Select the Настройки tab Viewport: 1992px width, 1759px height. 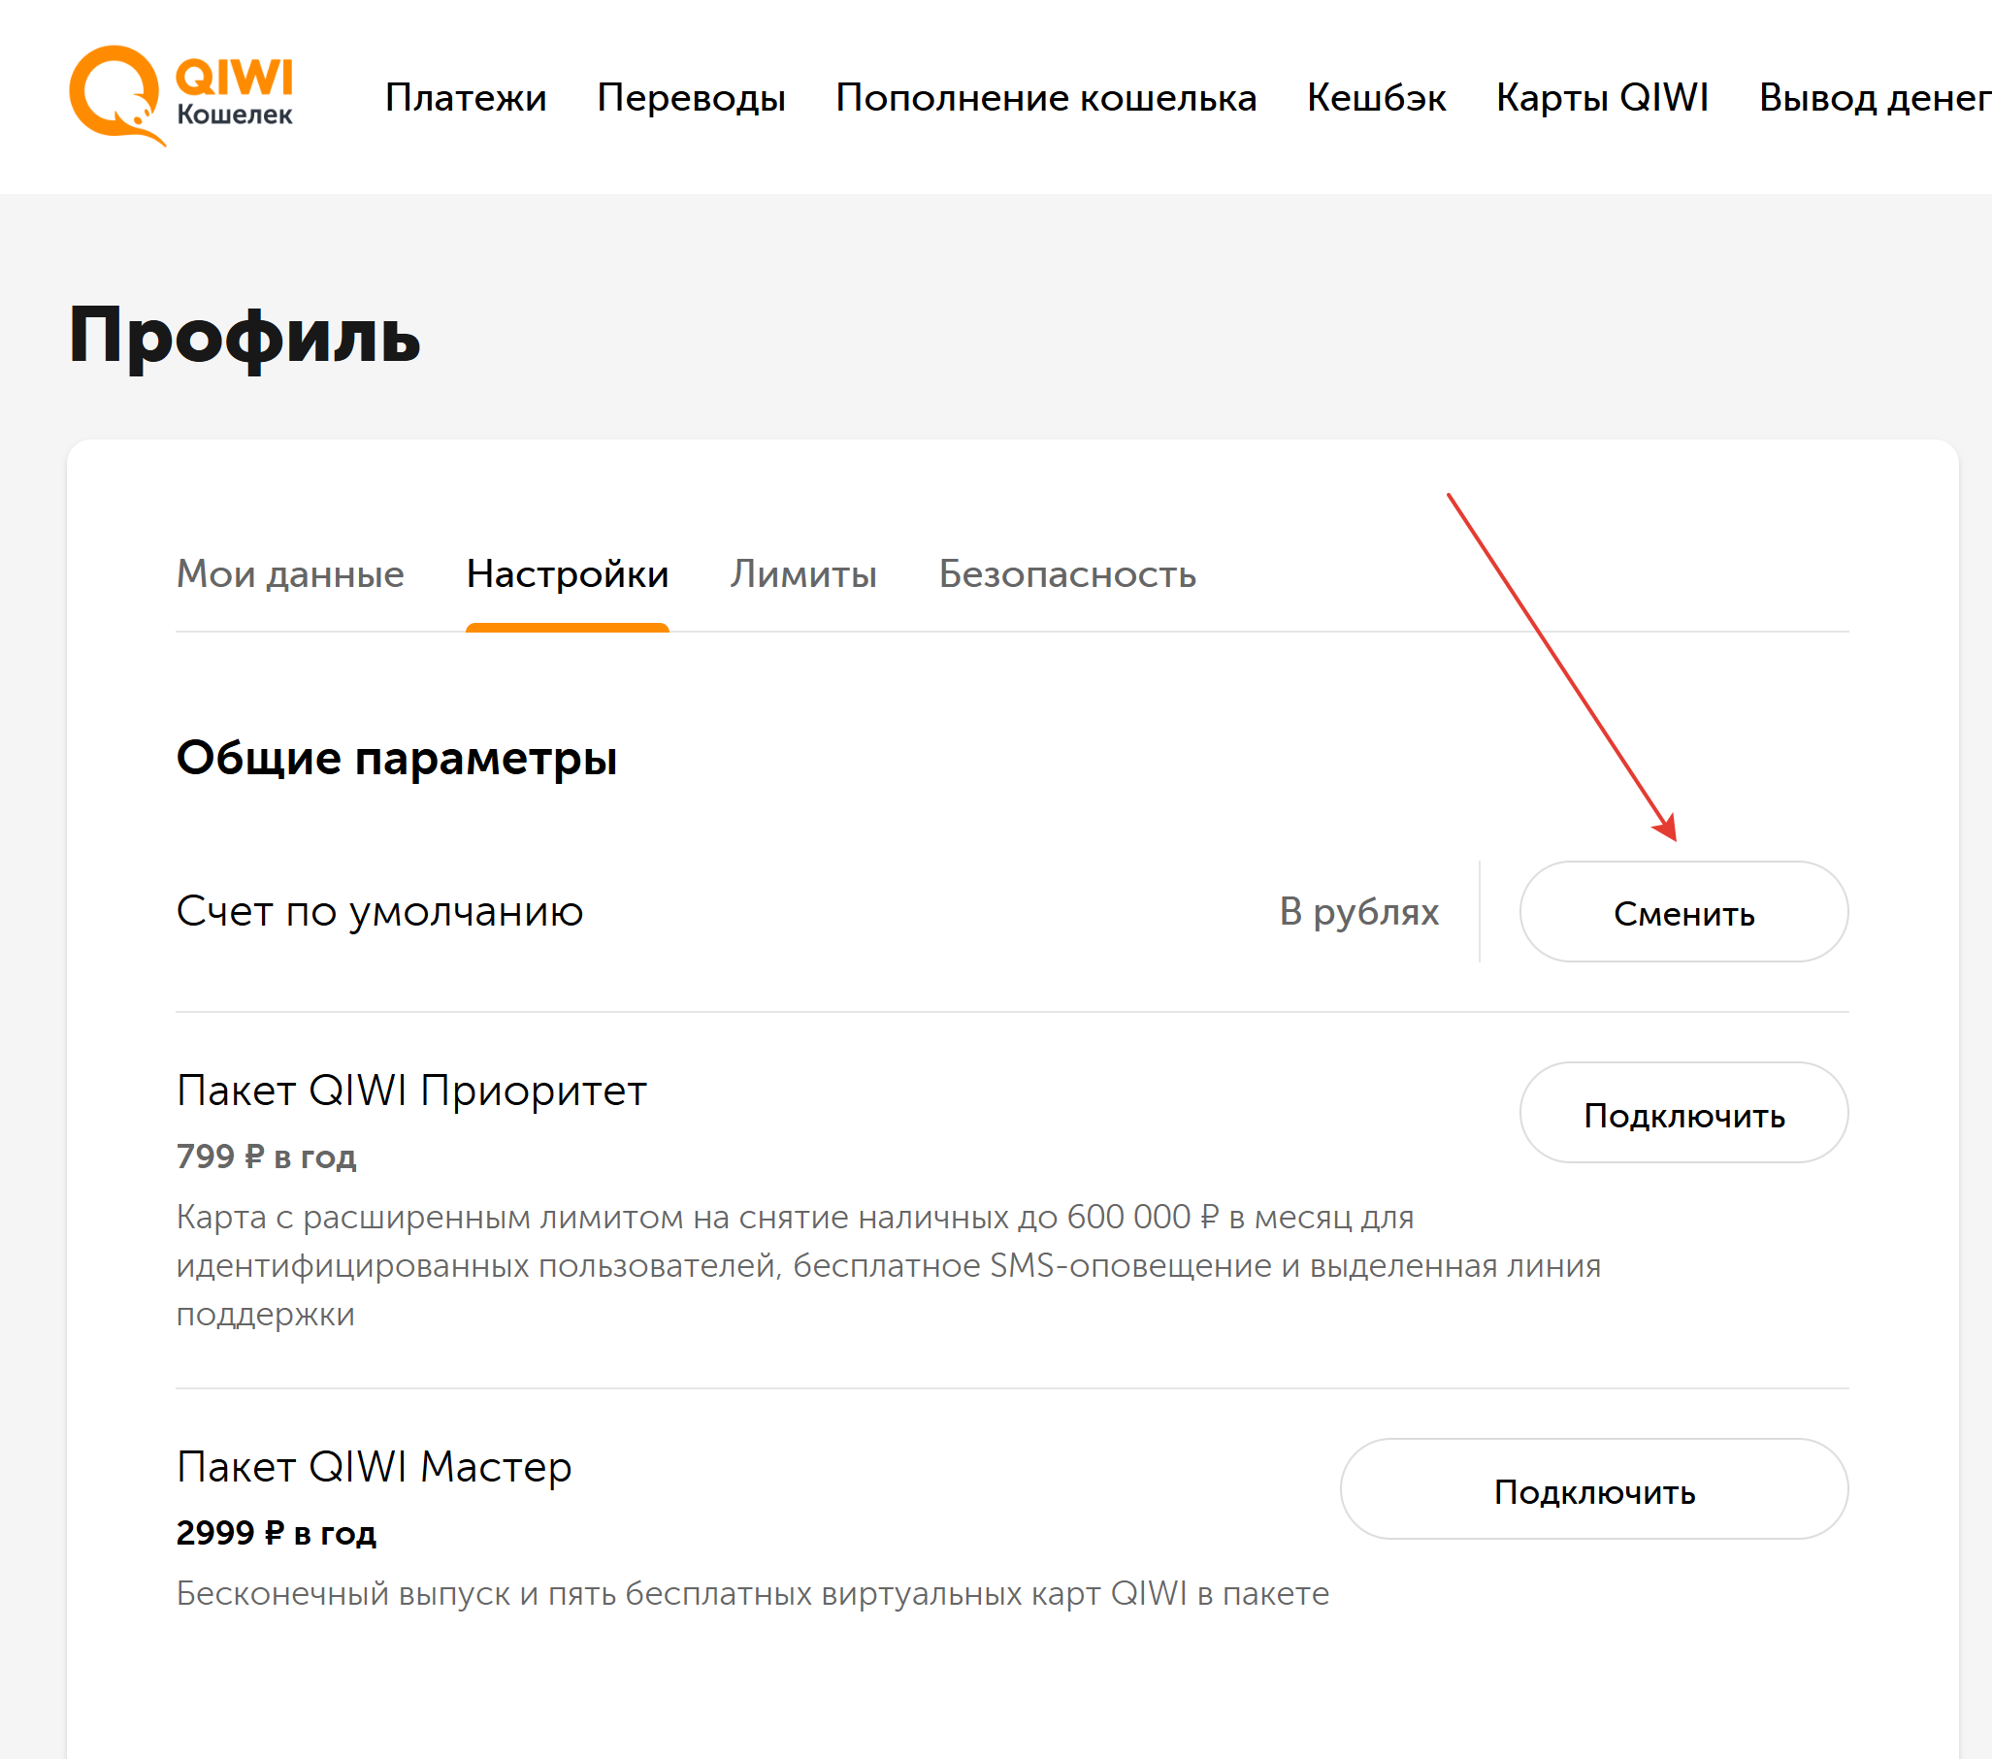point(568,574)
